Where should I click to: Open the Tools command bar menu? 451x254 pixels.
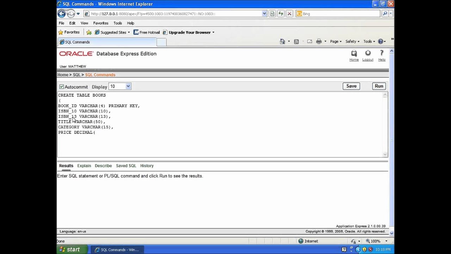click(369, 41)
